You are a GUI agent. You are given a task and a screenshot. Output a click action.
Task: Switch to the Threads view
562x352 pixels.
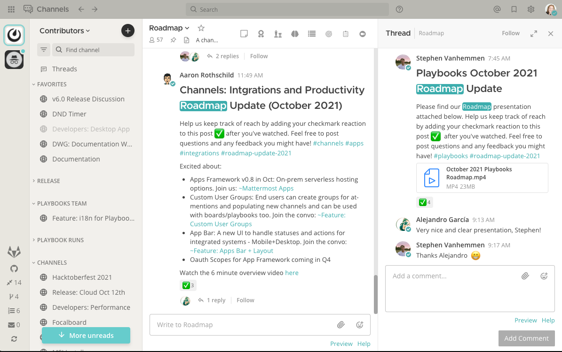pos(64,69)
